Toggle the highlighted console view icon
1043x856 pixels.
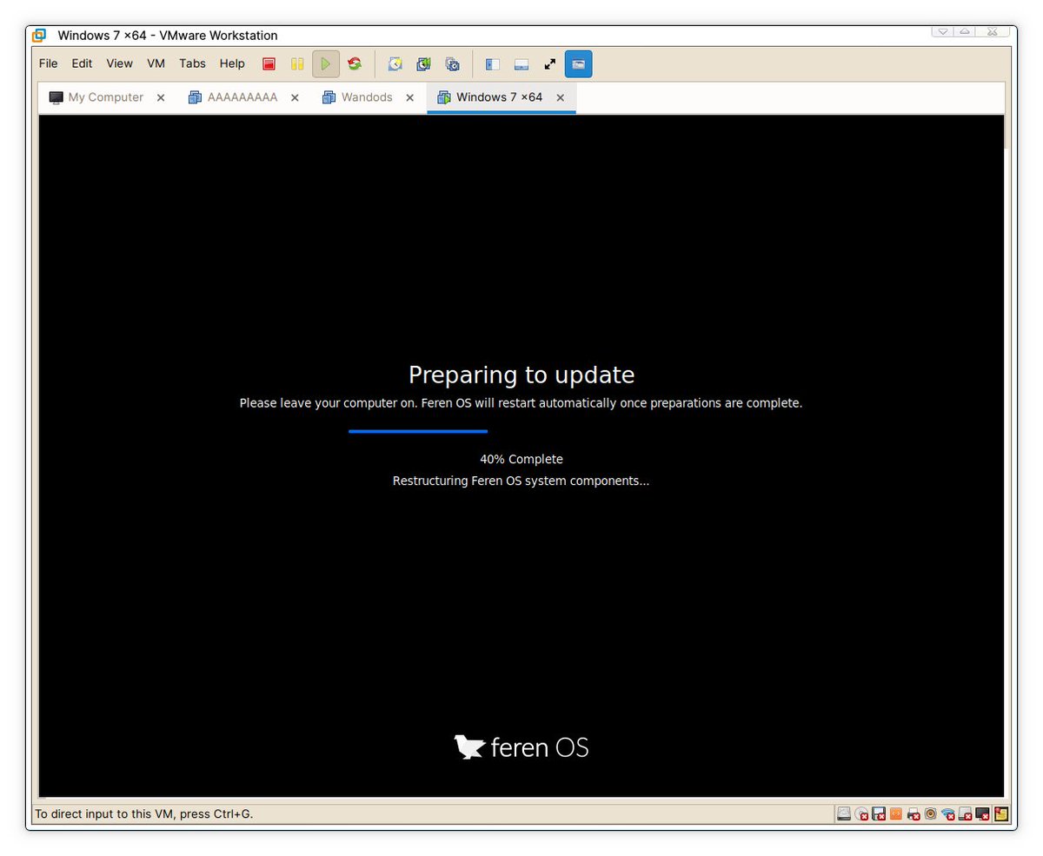578,64
